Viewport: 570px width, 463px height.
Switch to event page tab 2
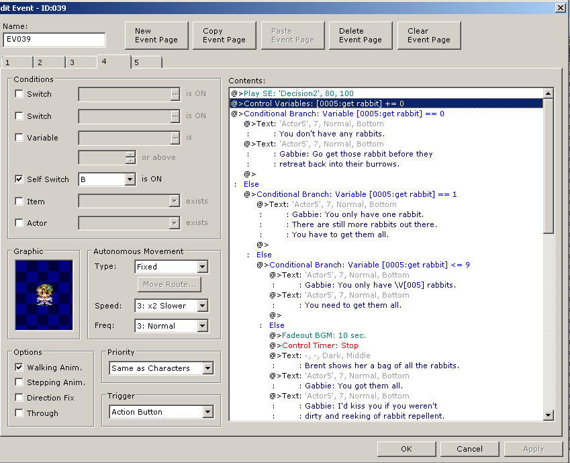(x=50, y=62)
